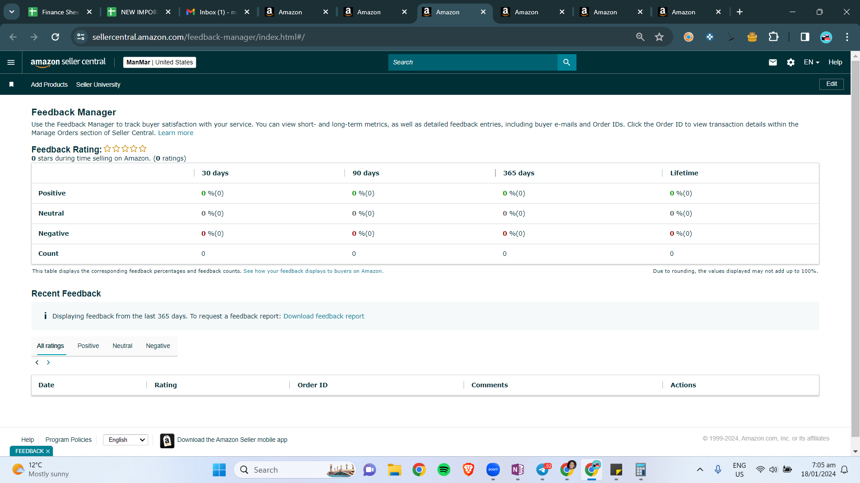Select the All ratings tab

(x=50, y=346)
